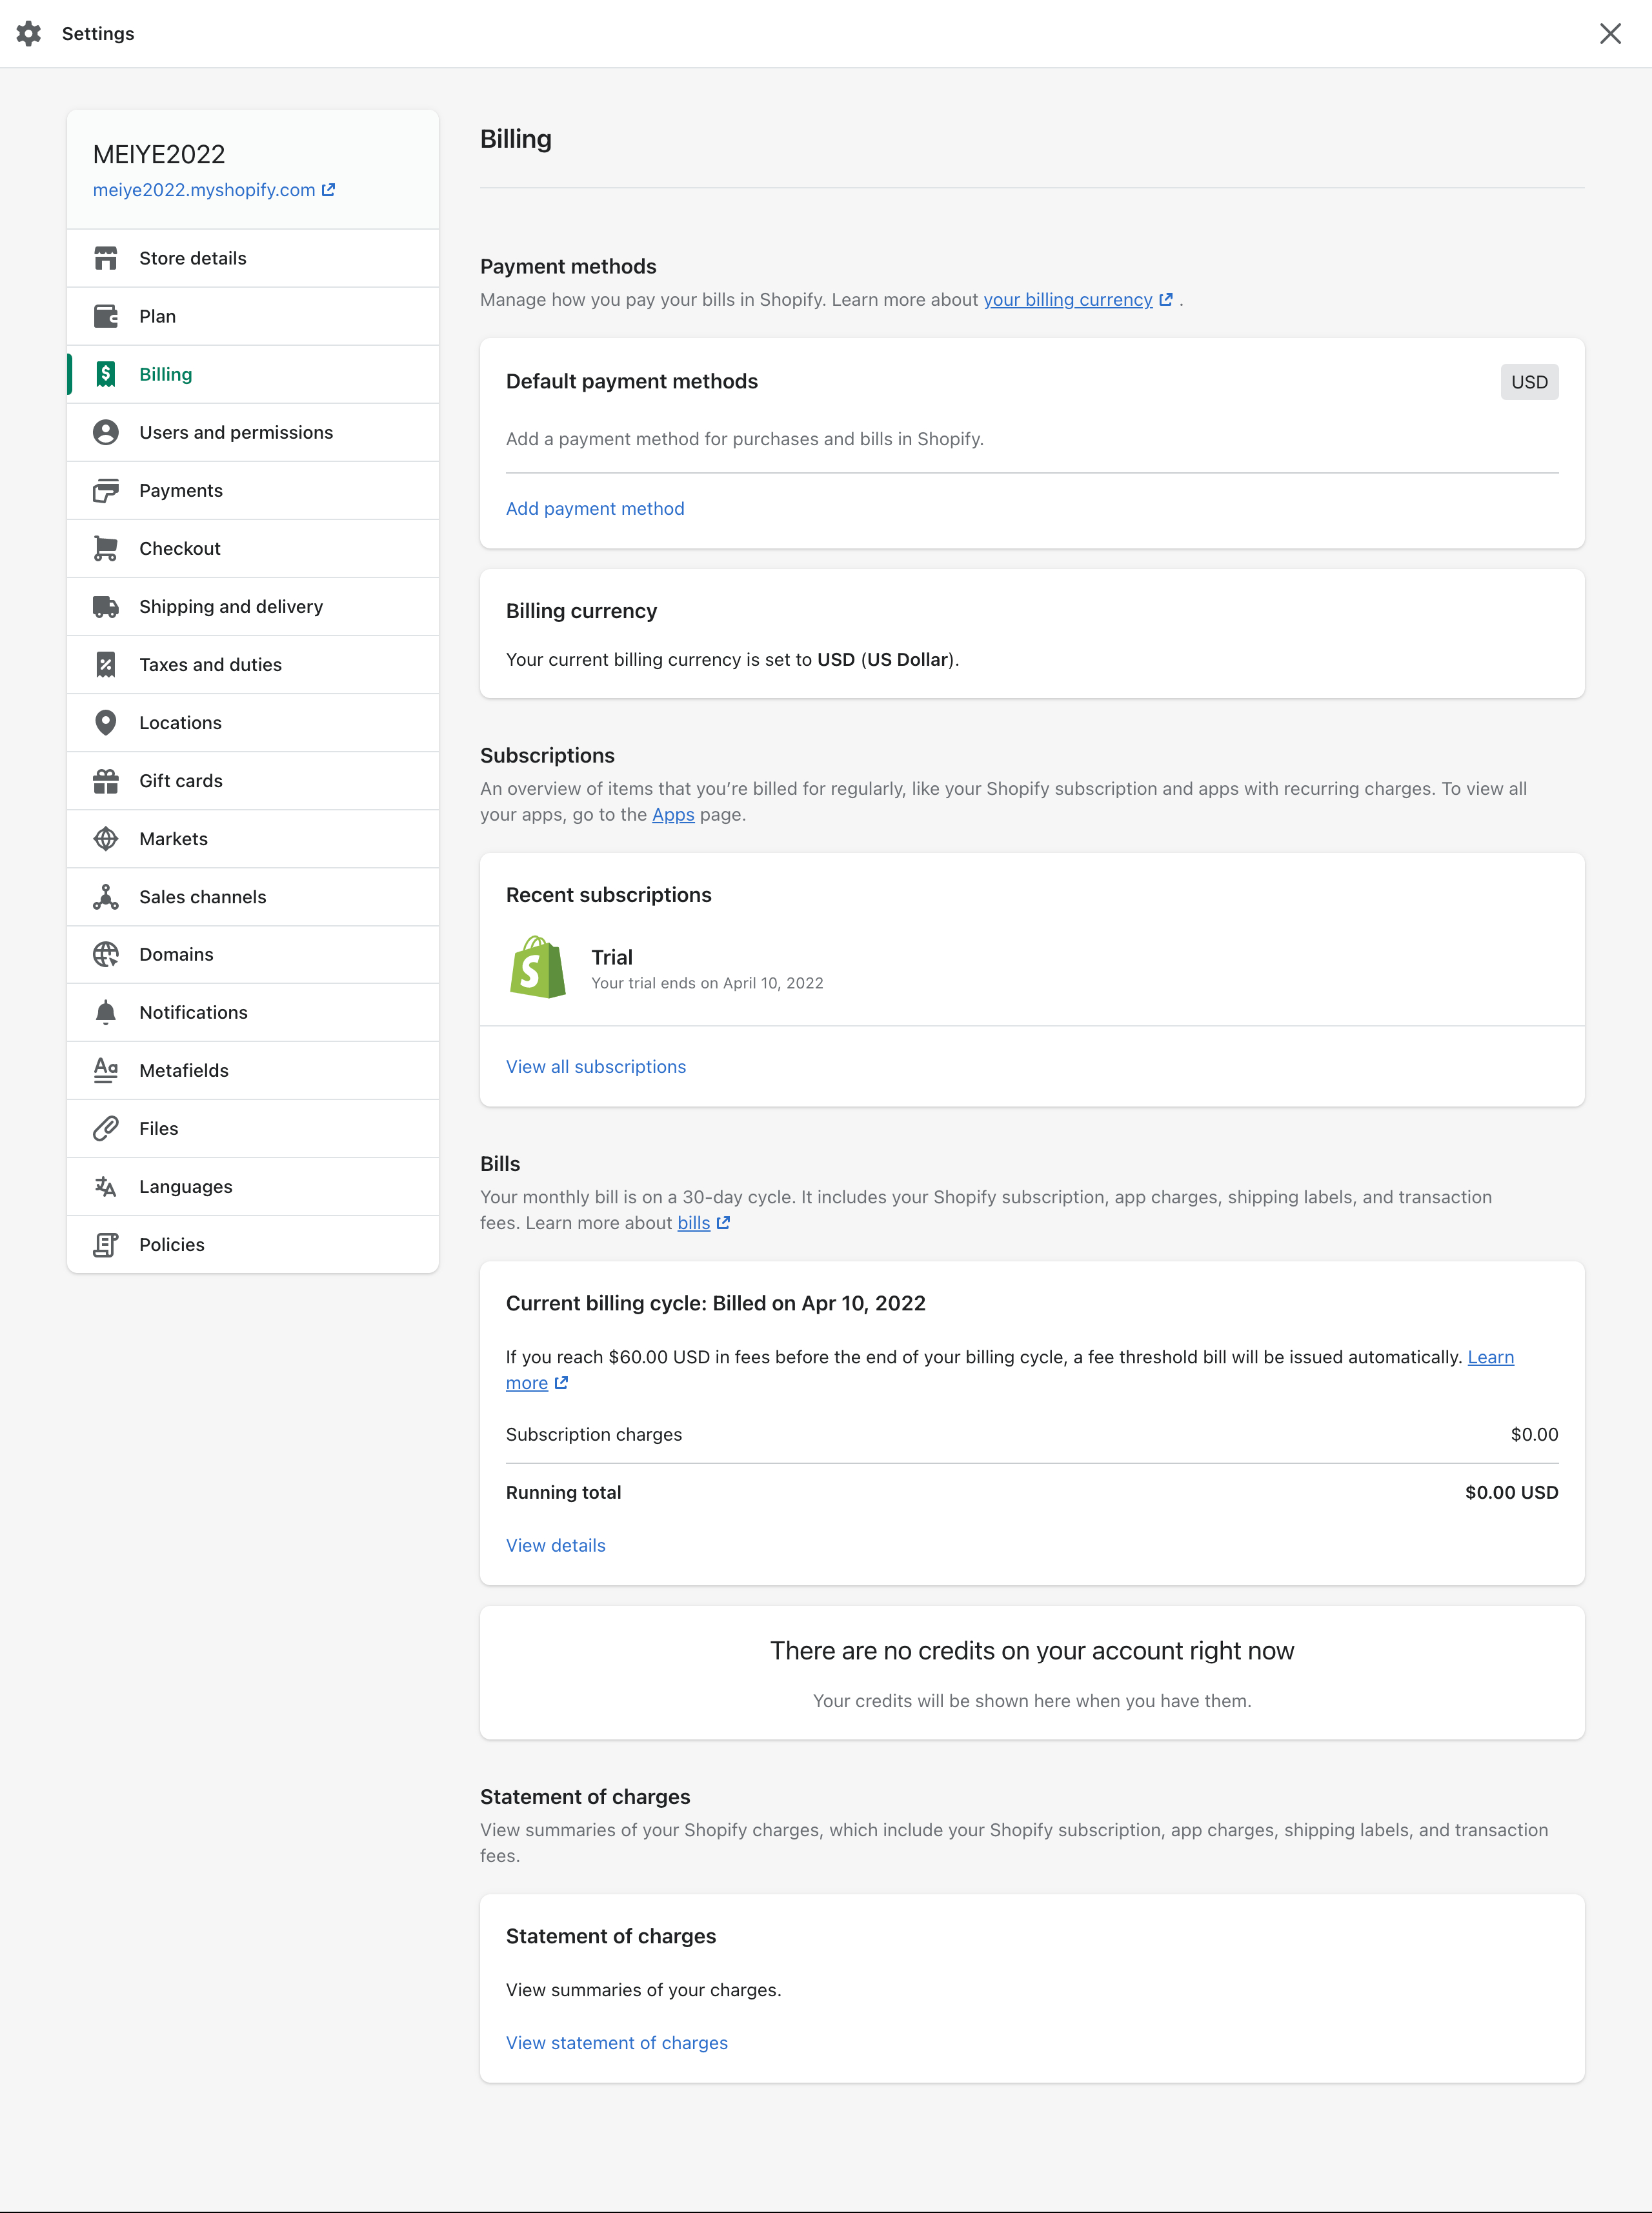The width and height of the screenshot is (1652, 2213).
Task: Click the Languages translate icon
Action: (x=106, y=1185)
